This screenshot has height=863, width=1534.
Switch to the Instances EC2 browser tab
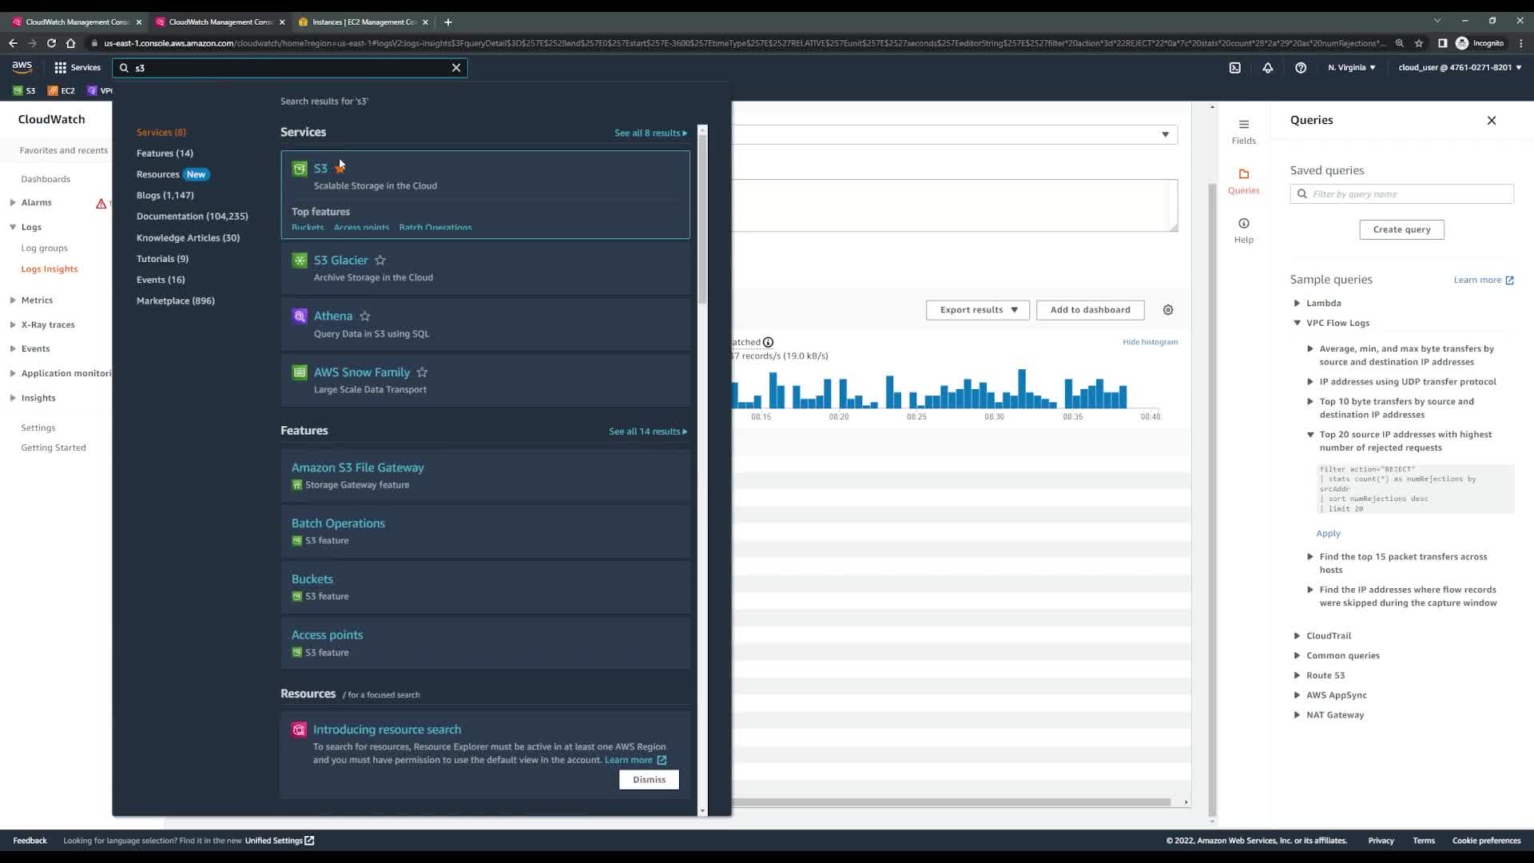click(364, 22)
